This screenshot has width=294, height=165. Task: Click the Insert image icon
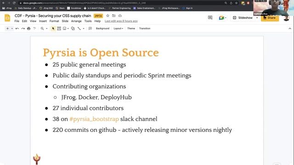tap(64, 28)
